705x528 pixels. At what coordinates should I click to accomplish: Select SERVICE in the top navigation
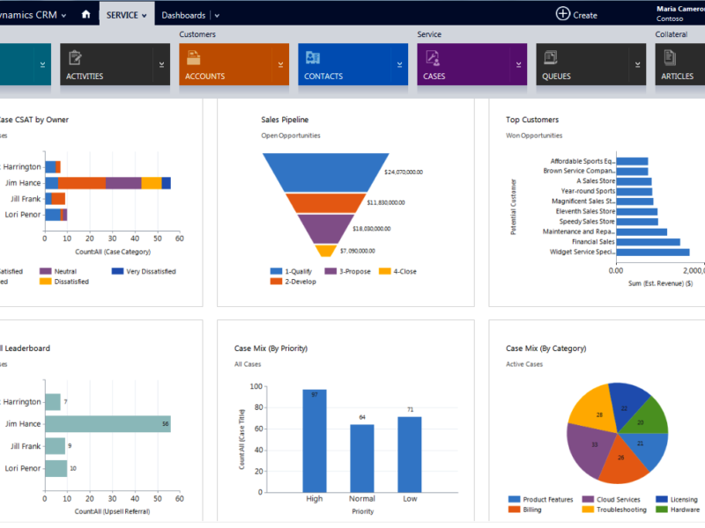[123, 15]
